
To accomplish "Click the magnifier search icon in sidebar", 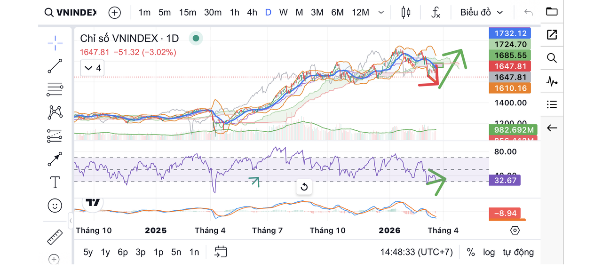I will [552, 58].
